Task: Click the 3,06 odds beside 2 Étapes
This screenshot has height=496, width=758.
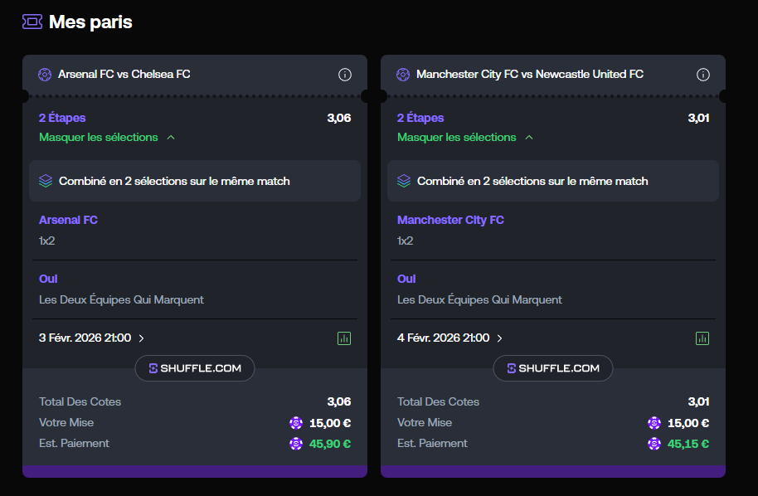Action: tap(339, 118)
